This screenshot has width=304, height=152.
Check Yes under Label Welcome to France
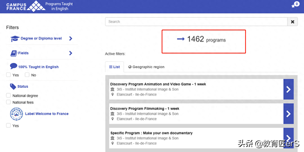8,126
